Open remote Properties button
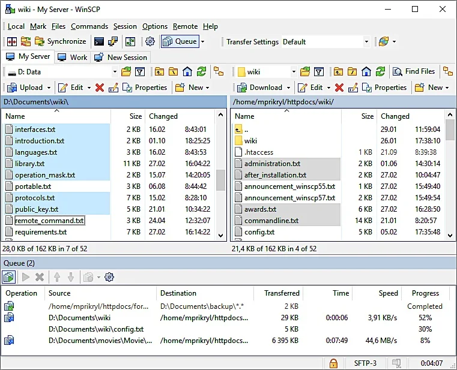457x370 pixels. pyautogui.click(x=384, y=88)
